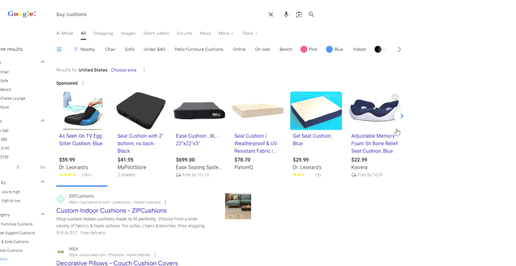Image resolution: width=516 pixels, height=266 pixels.
Task: Click the $699.00 price text
Action: (185, 160)
